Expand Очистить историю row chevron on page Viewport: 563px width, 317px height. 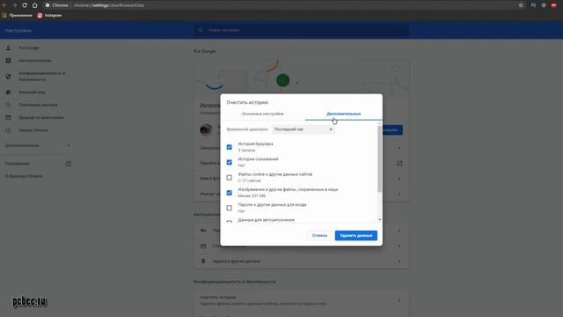click(x=399, y=300)
